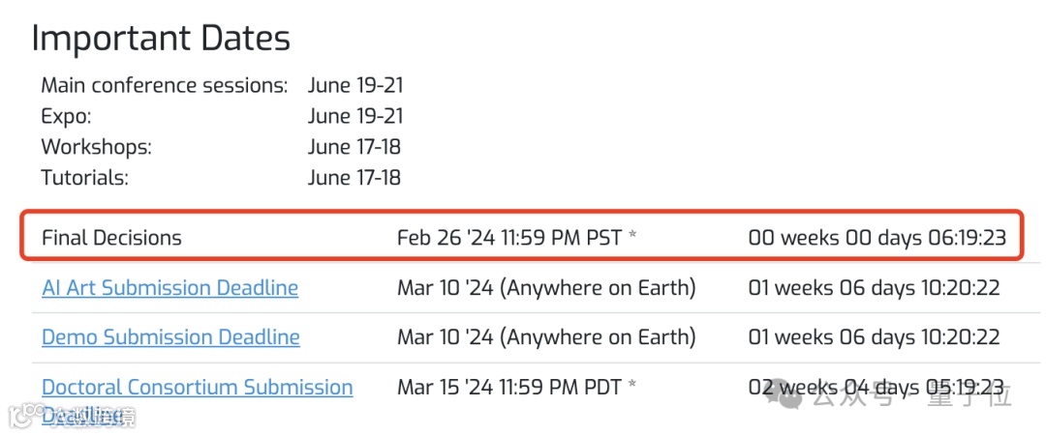Click the Doctoral Consortium countdown timer
Image resolution: width=1046 pixels, height=436 pixels.
(x=876, y=387)
